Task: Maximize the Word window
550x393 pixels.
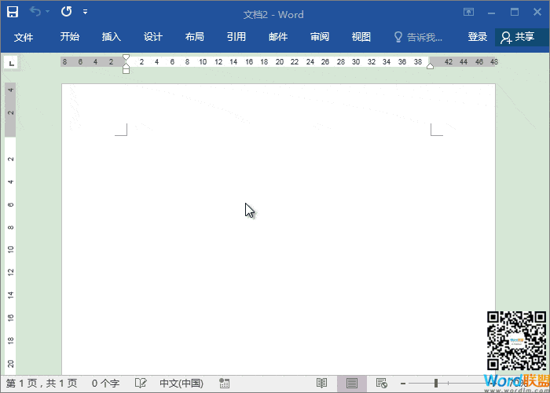Action: (x=515, y=12)
